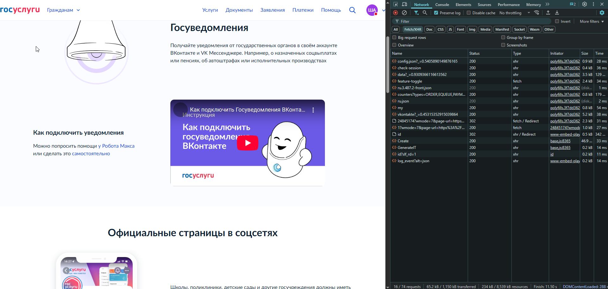Open Заявления in the site menu
608x289 pixels.
pyautogui.click(x=272, y=10)
